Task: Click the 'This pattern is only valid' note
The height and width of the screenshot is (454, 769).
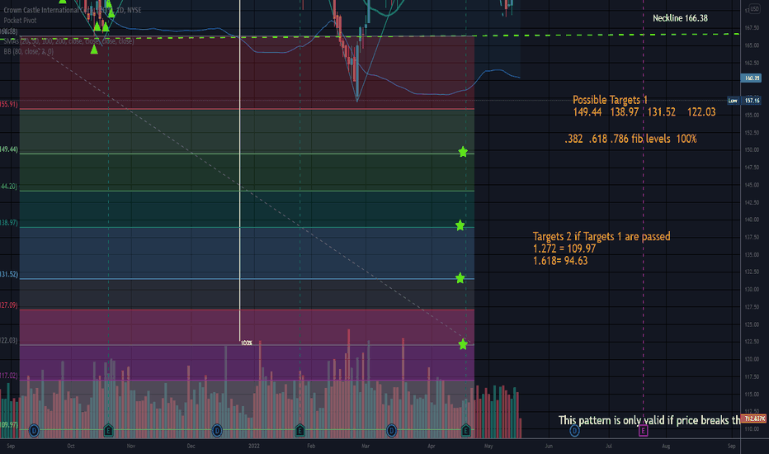Action: tap(649, 420)
